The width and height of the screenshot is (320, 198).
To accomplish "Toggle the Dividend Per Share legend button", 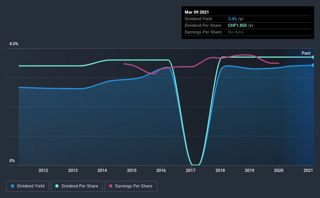I will (x=77, y=186).
